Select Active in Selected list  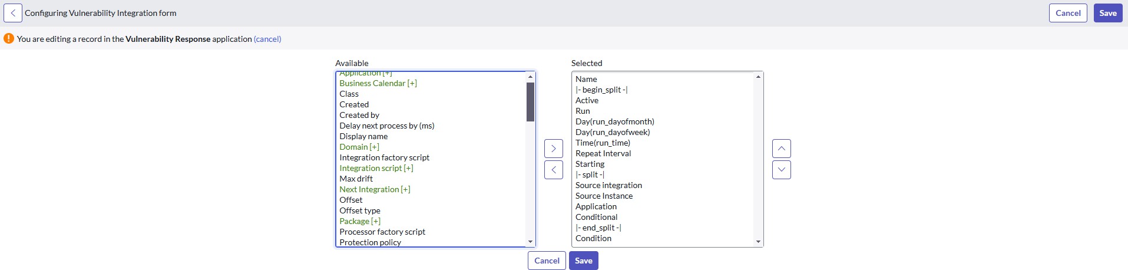point(663,100)
